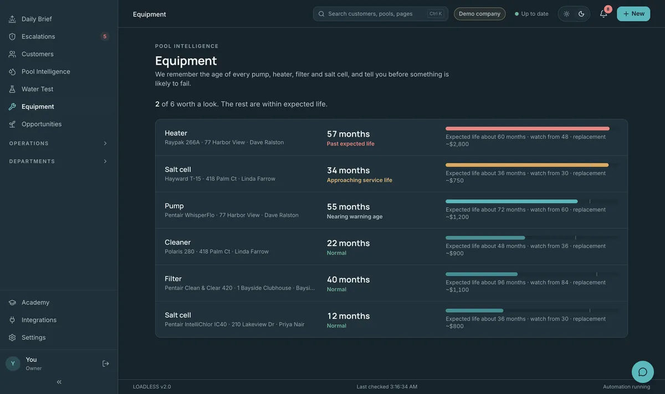Image resolution: width=665 pixels, height=394 pixels.
Task: Open the Heater Raypak 266A row
Action: click(391, 138)
